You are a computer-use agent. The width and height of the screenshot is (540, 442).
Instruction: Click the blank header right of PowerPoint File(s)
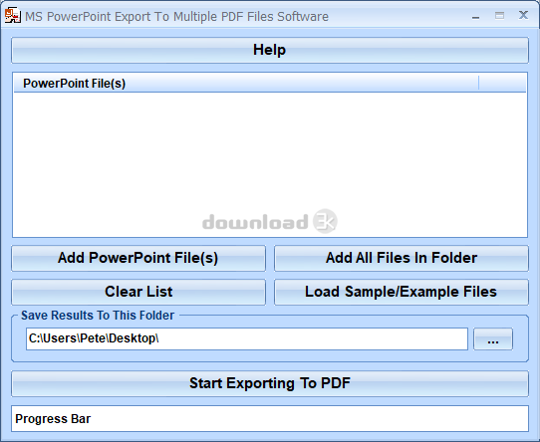pos(502,84)
